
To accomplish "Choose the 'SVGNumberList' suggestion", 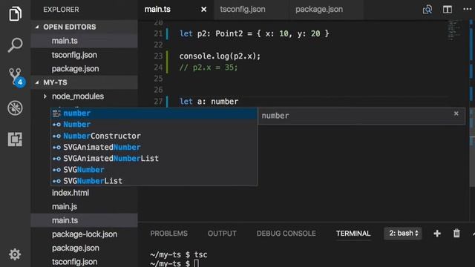I will [154, 181].
